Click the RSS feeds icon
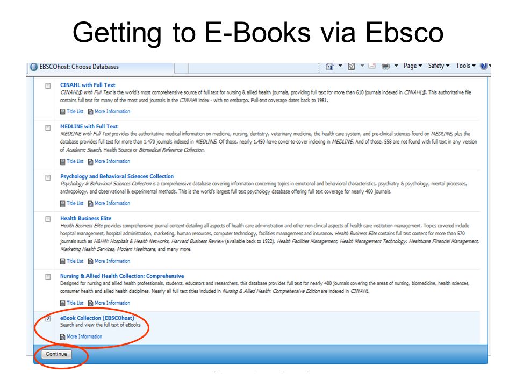 351,67
